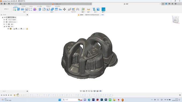This screenshot has height=102, width=182.
Task: Collapse the root component node
Action: click(2, 17)
